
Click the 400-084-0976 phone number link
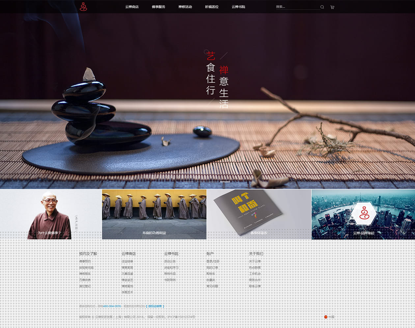pyautogui.click(x=112, y=306)
